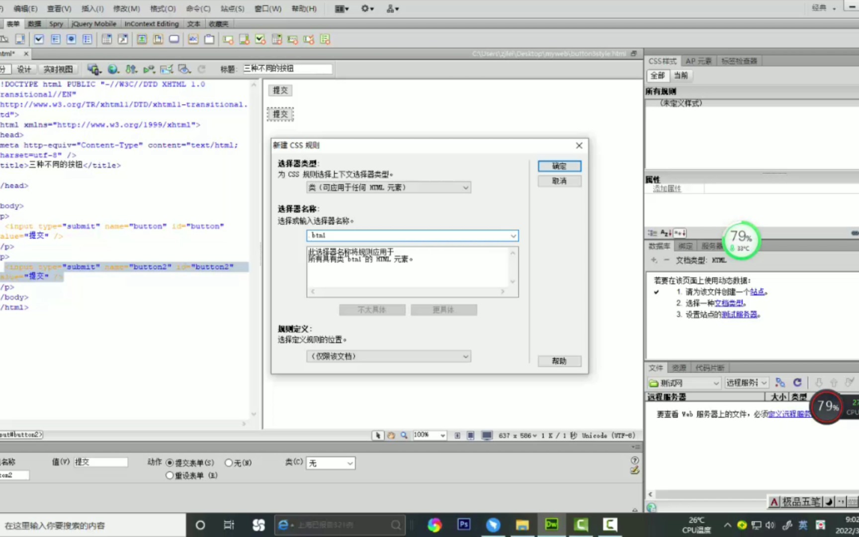Switch to 设计 view mode
The width and height of the screenshot is (859, 537).
(x=24, y=69)
